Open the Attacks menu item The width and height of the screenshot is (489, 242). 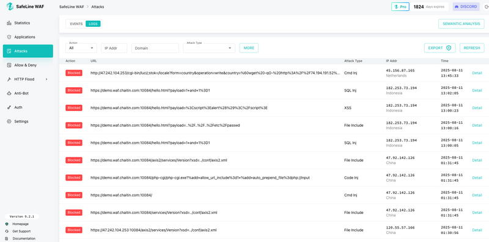28,51
